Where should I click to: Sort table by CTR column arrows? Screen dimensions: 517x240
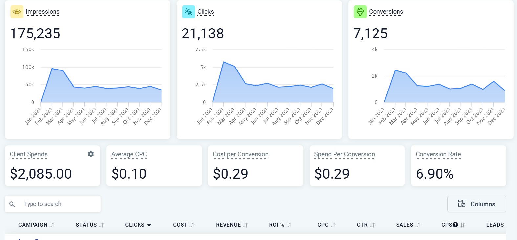coord(372,225)
